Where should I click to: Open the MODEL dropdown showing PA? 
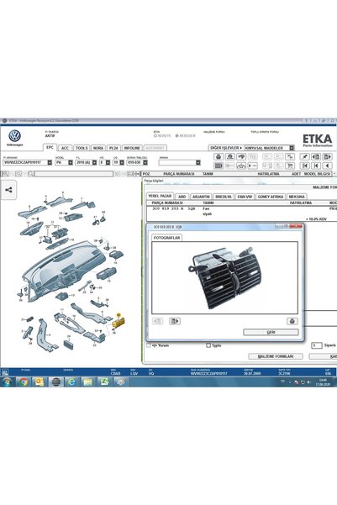coord(71,163)
